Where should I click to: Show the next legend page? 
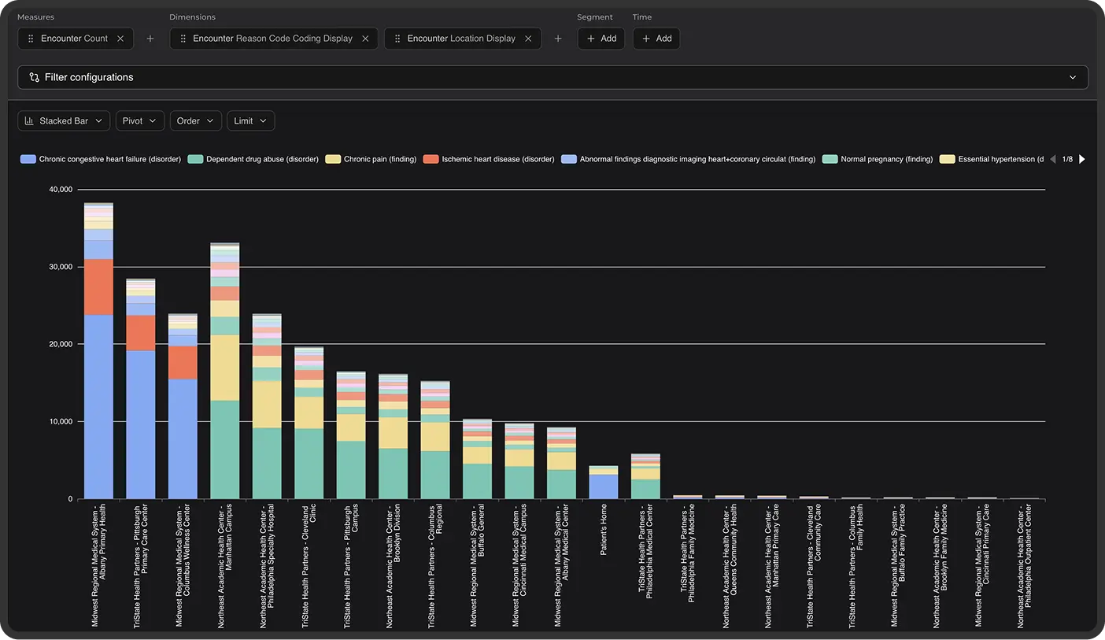(x=1082, y=159)
